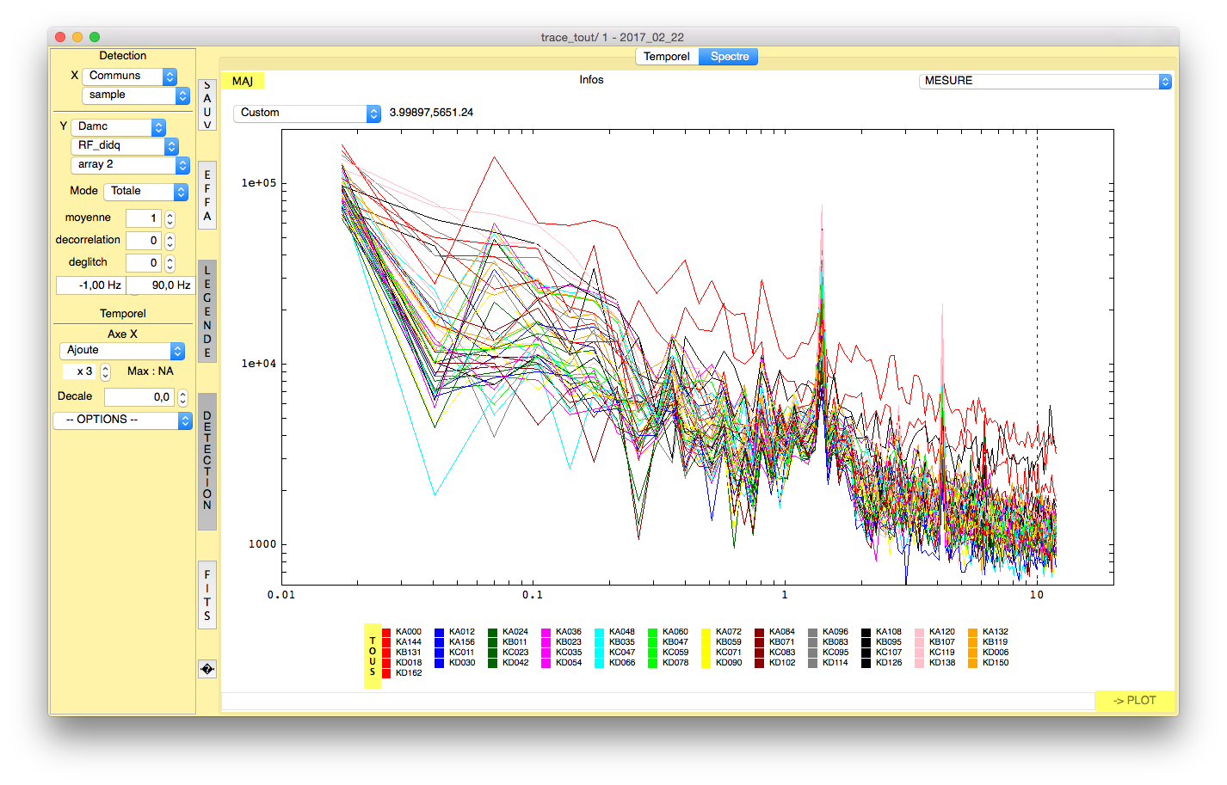Open the RF_didq dropdown
1227x785 pixels.
(124, 146)
